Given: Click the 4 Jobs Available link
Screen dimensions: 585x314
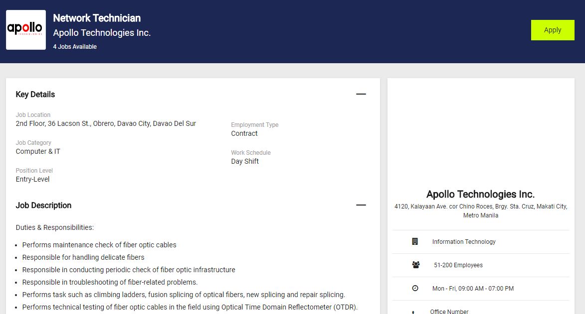Looking at the screenshot, I should tap(75, 47).
